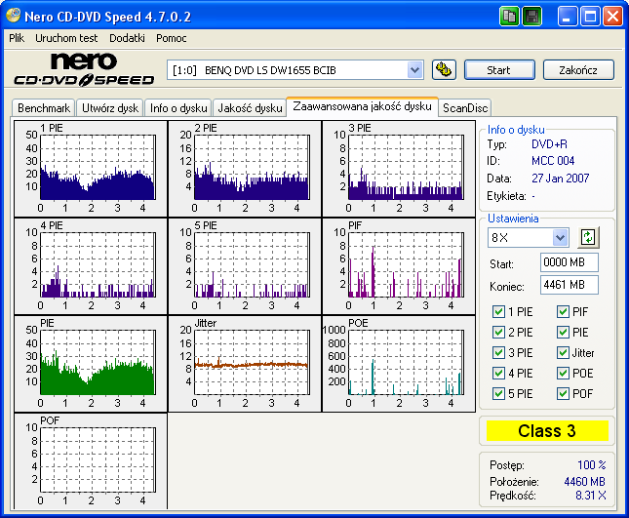Uncheck the 2 PIE checkbox
The image size is (629, 518).
[498, 333]
